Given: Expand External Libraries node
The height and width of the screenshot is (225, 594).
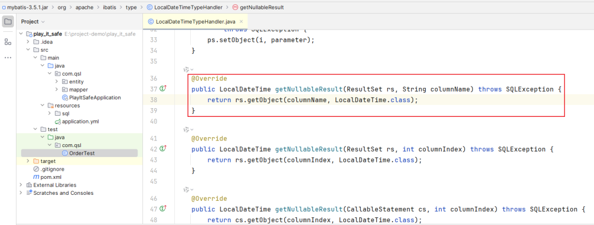Looking at the screenshot, I should tap(21, 185).
